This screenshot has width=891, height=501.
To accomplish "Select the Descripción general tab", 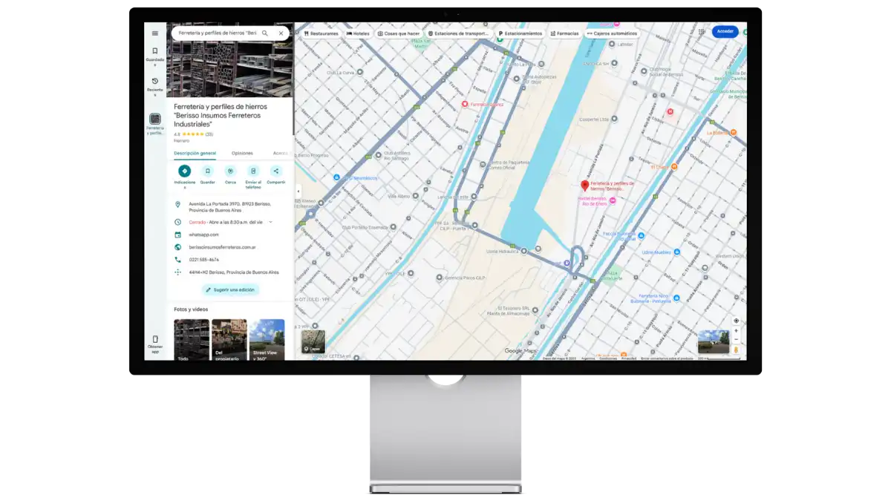I will point(195,153).
